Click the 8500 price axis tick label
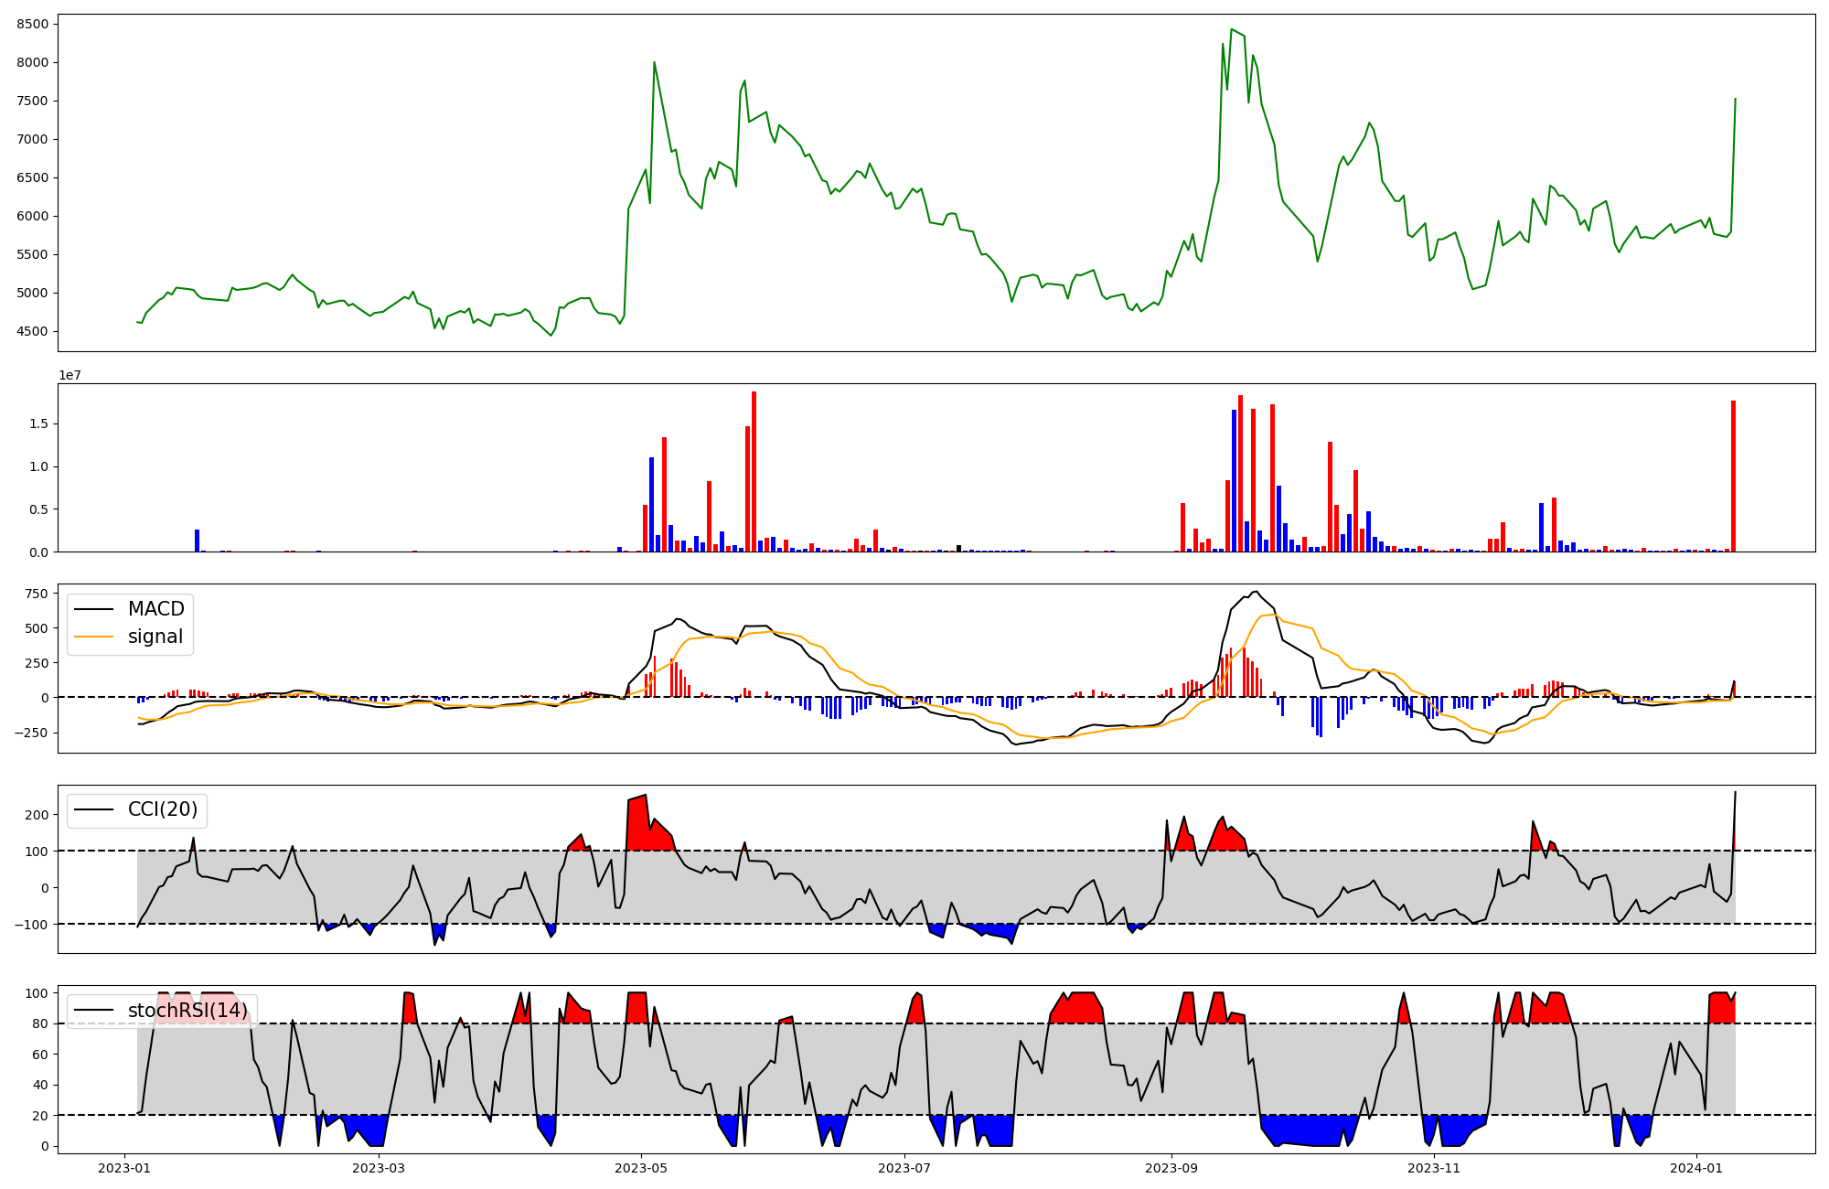The height and width of the screenshot is (1189, 1829). point(32,25)
